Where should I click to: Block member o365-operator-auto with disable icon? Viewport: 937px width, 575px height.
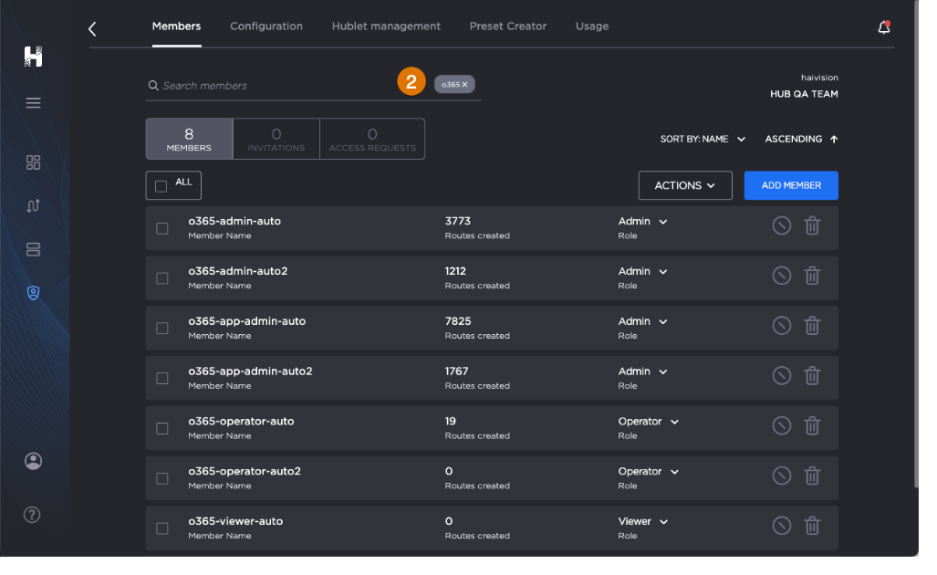click(781, 425)
